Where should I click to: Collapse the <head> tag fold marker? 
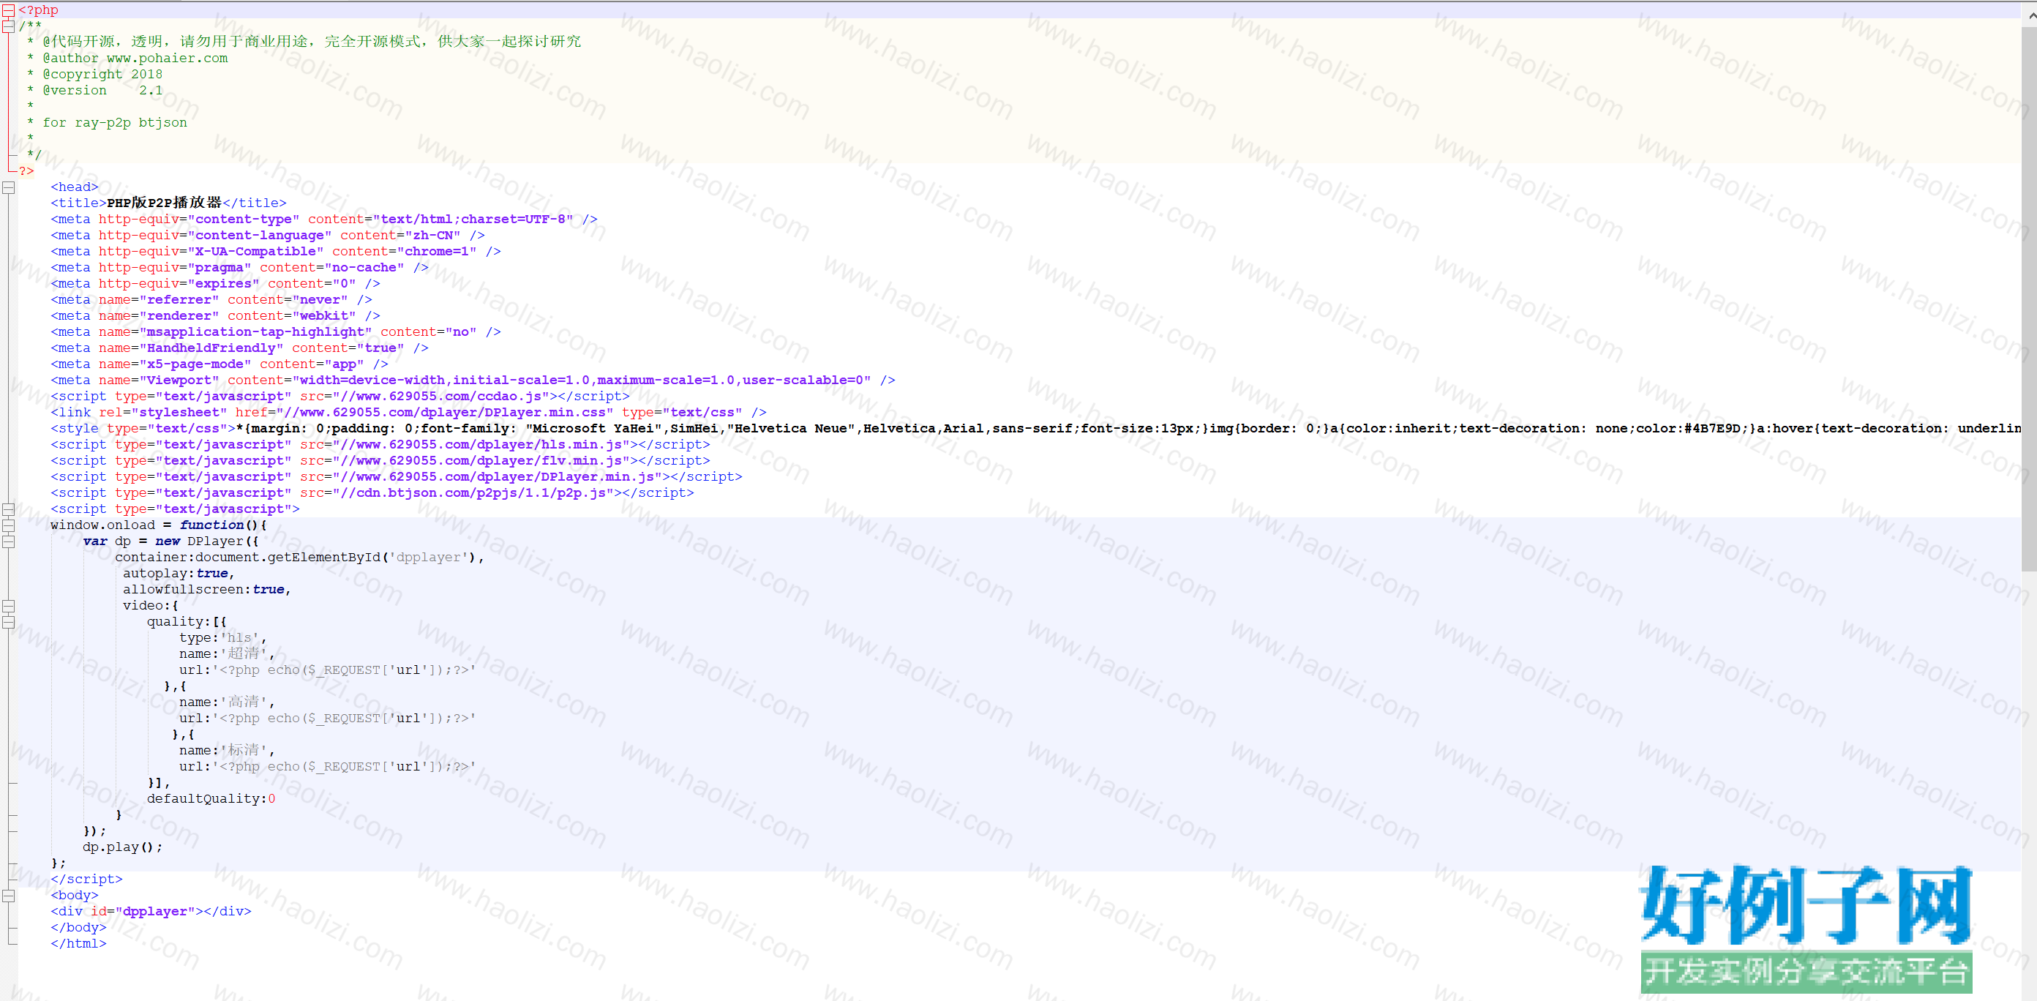pos(9,187)
